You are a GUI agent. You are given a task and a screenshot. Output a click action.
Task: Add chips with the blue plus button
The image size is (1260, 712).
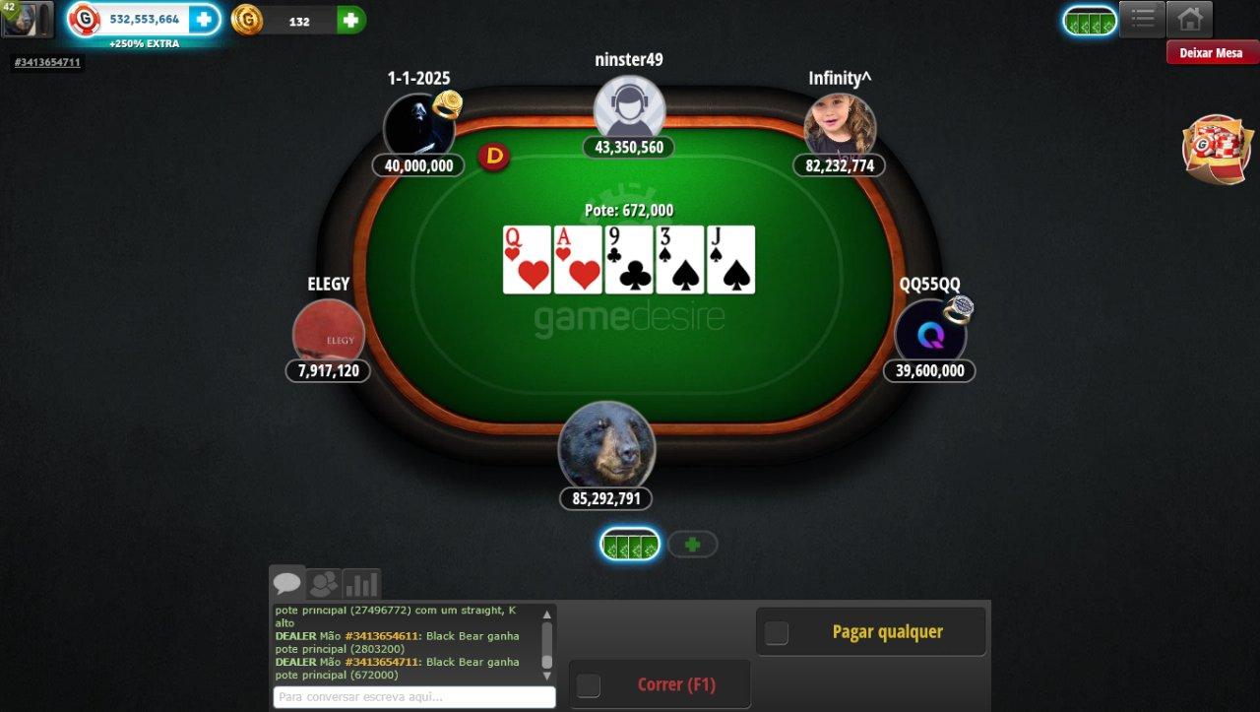[x=203, y=19]
